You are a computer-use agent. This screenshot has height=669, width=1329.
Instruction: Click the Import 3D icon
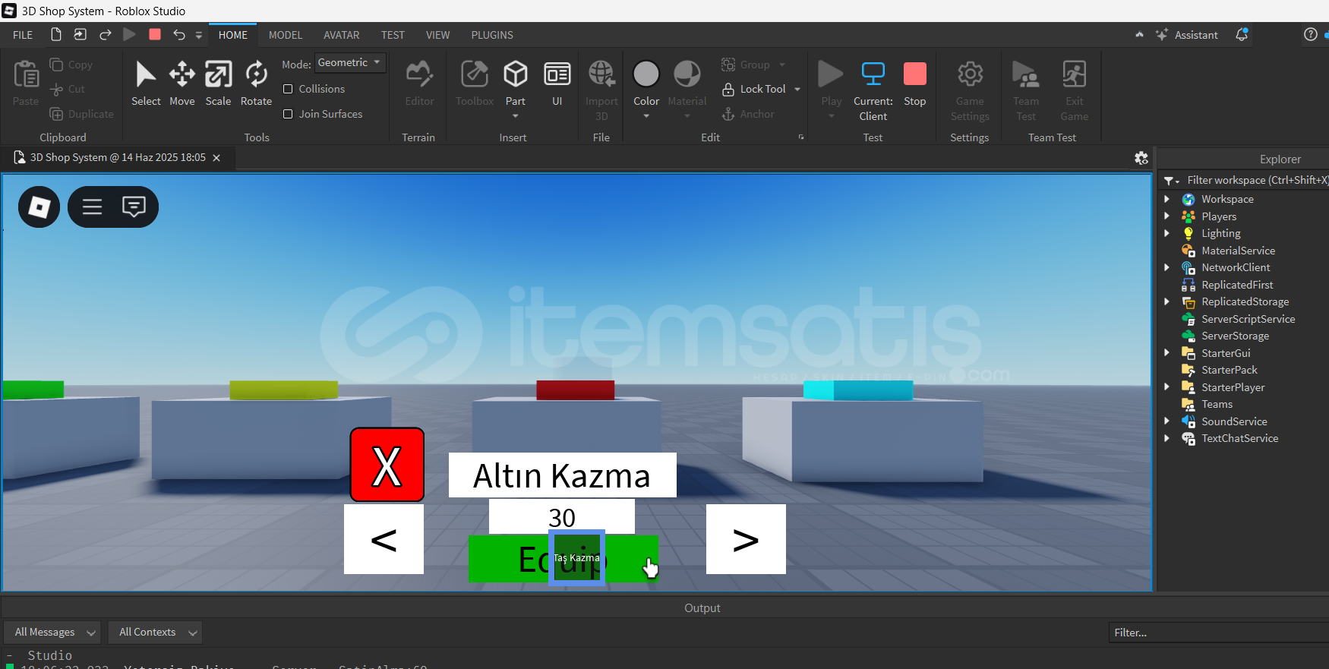pyautogui.click(x=601, y=74)
